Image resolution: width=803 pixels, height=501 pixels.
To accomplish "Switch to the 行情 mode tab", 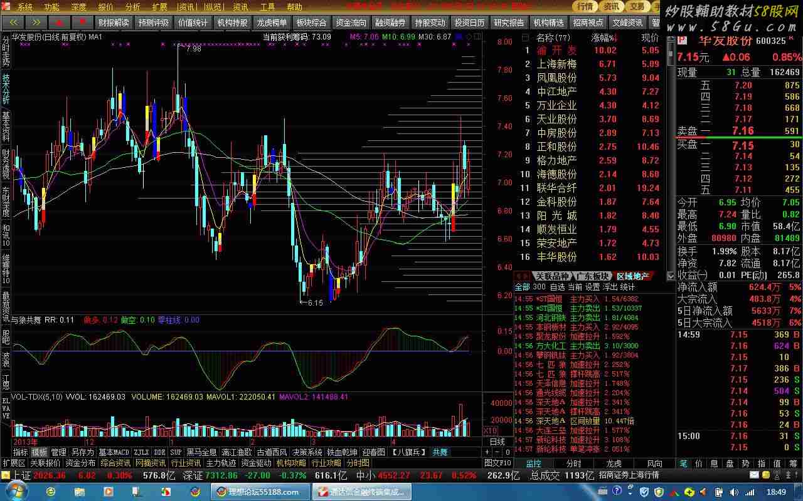I will (x=585, y=6).
